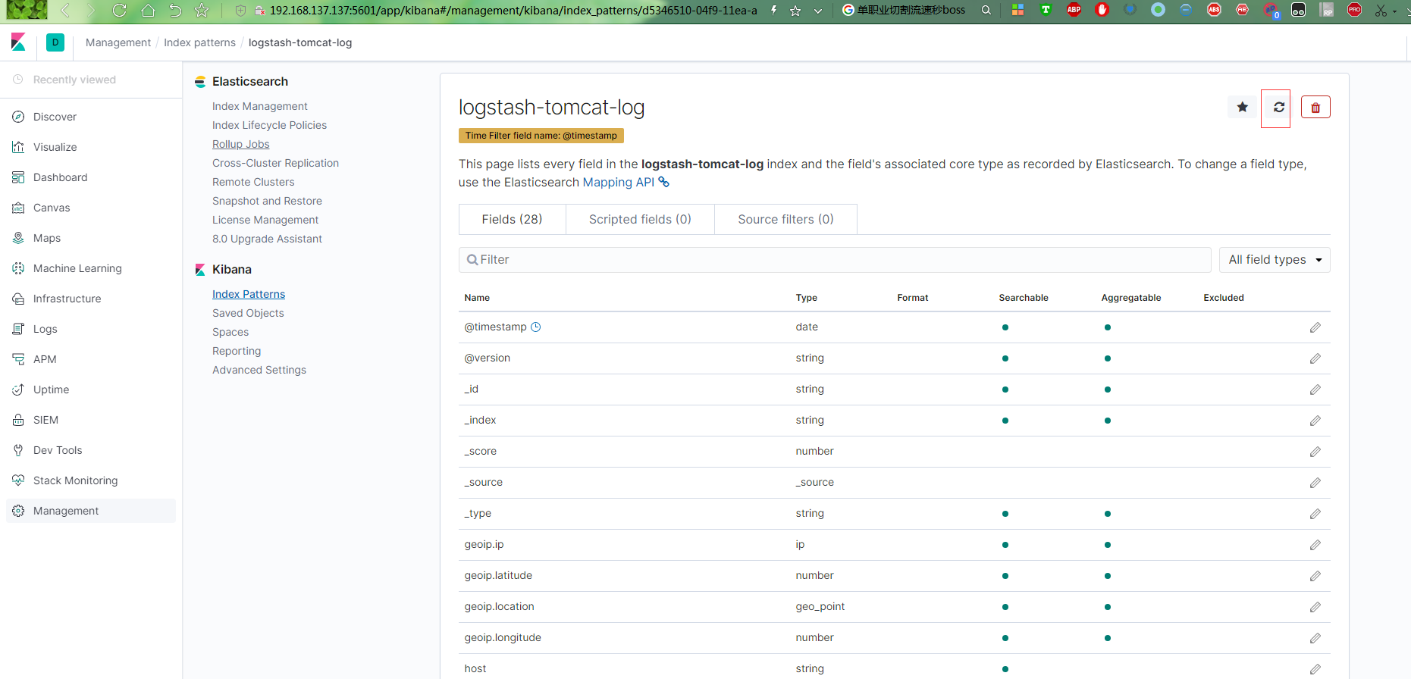The height and width of the screenshot is (679, 1411).
Task: Click the Kibana logo icon
Action: coord(18,42)
